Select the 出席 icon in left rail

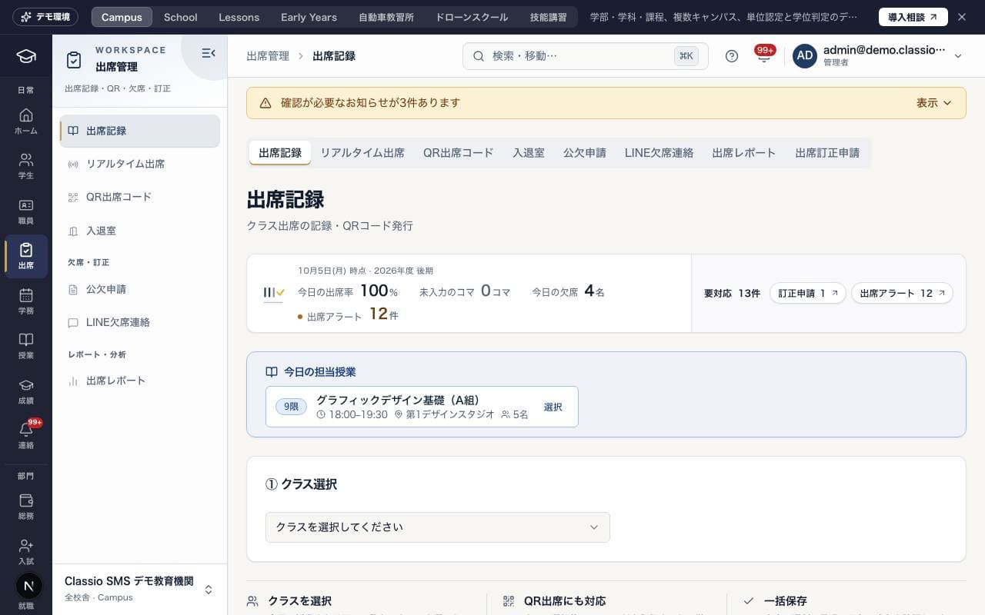[x=26, y=256]
